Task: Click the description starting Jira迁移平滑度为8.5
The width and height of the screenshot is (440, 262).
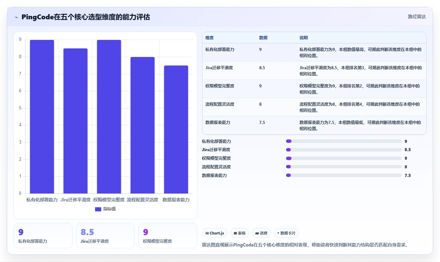Action: tap(361, 71)
